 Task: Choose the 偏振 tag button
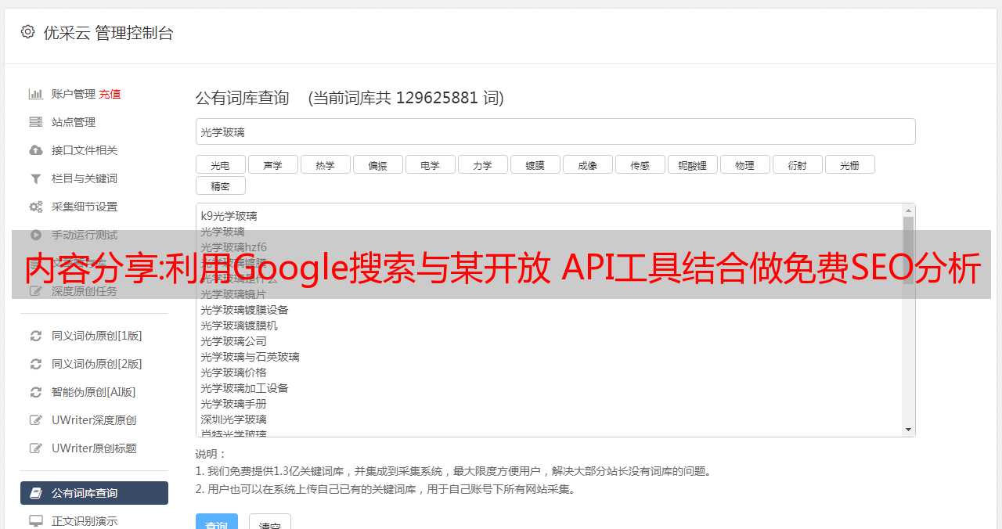click(x=377, y=164)
